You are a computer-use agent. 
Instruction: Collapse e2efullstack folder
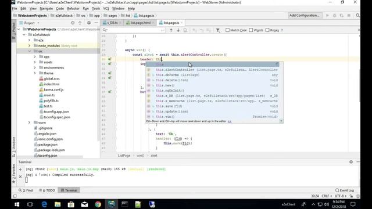(x=24, y=35)
